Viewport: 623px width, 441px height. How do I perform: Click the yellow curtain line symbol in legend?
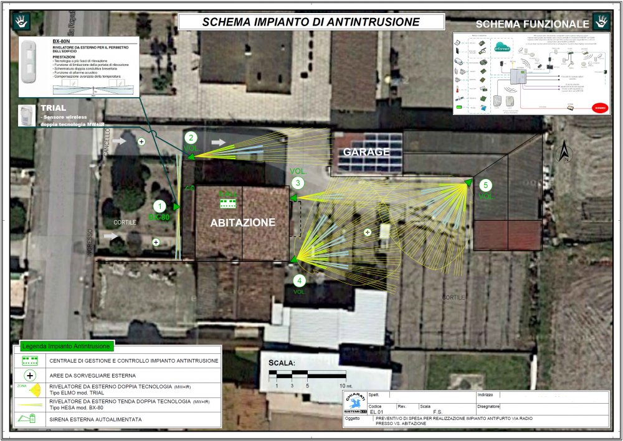30,405
